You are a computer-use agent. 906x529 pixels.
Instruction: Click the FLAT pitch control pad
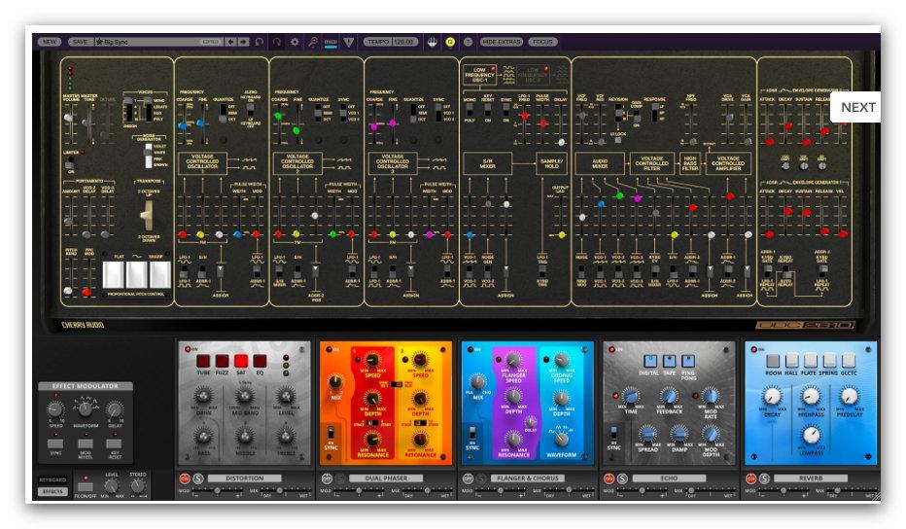[113, 274]
